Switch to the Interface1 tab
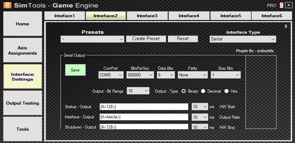Image resolution: width=295 pixels, height=143 pixels. point(64,16)
